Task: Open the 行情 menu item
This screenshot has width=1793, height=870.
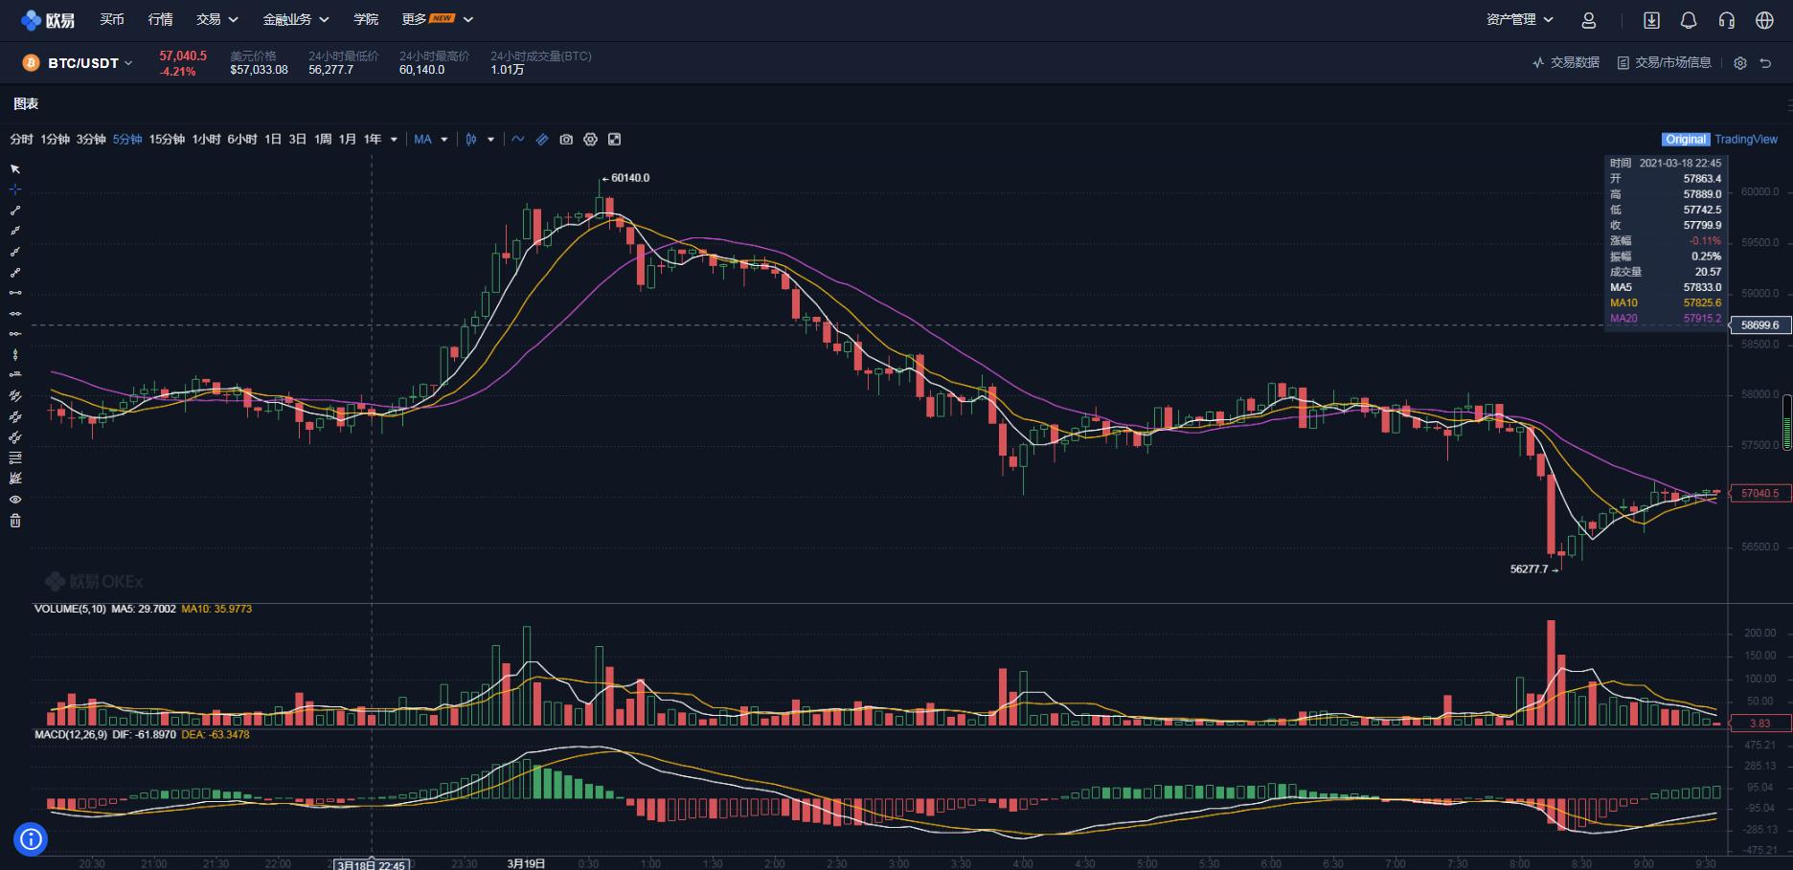Action: pos(161,20)
